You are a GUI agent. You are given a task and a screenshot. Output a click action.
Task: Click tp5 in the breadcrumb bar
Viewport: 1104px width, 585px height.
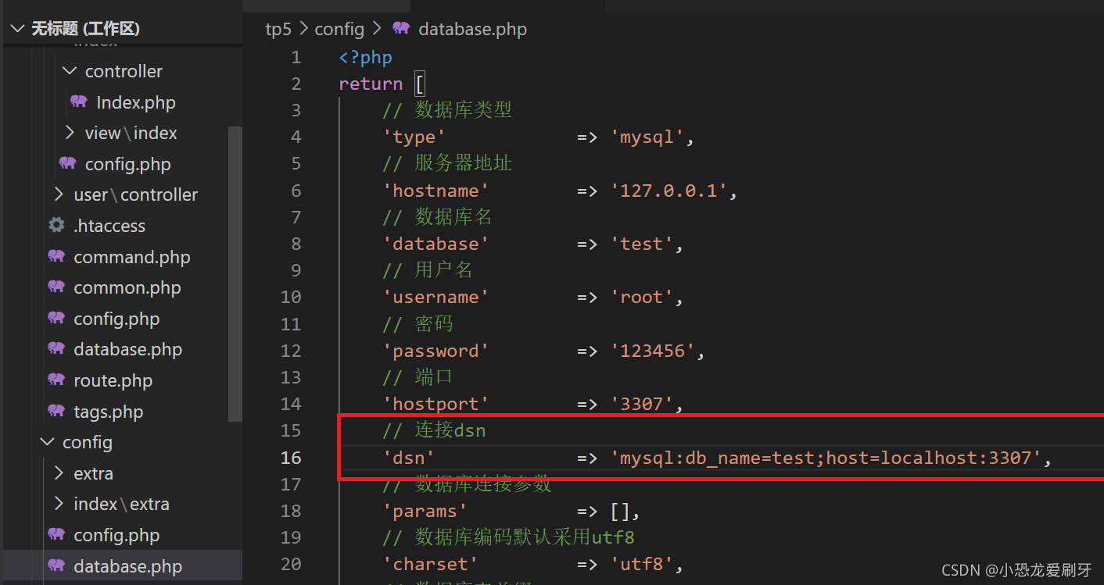coord(278,29)
